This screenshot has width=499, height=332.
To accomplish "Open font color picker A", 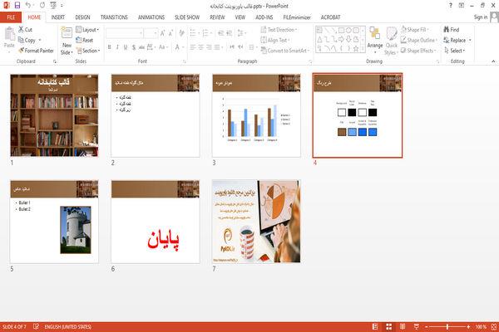I will tap(177, 47).
